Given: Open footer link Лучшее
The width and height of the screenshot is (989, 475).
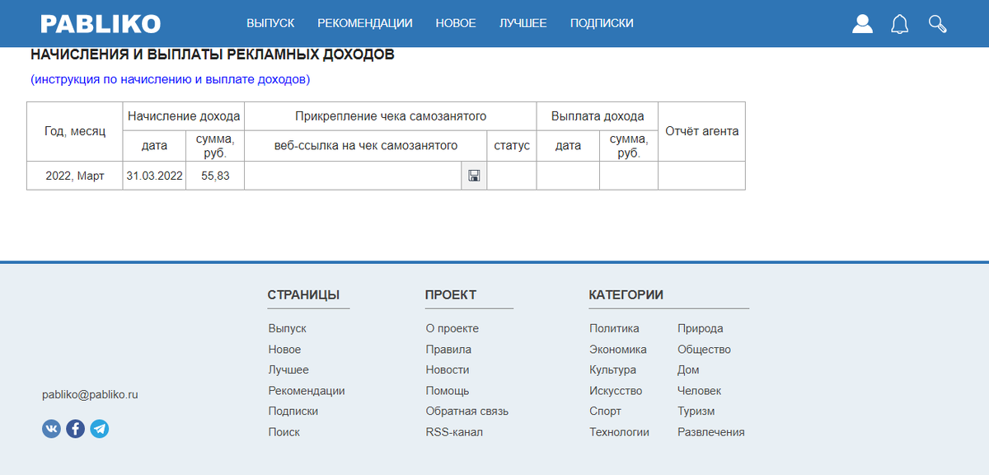Looking at the screenshot, I should tap(288, 370).
